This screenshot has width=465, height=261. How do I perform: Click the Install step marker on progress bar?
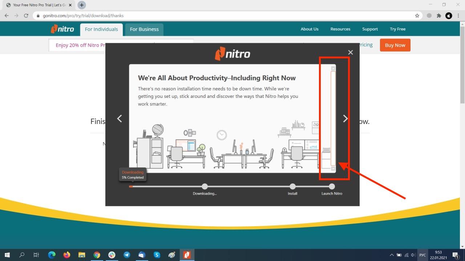click(292, 186)
